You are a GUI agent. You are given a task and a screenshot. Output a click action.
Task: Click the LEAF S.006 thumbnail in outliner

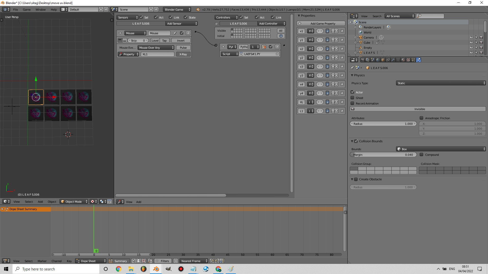pos(368,68)
